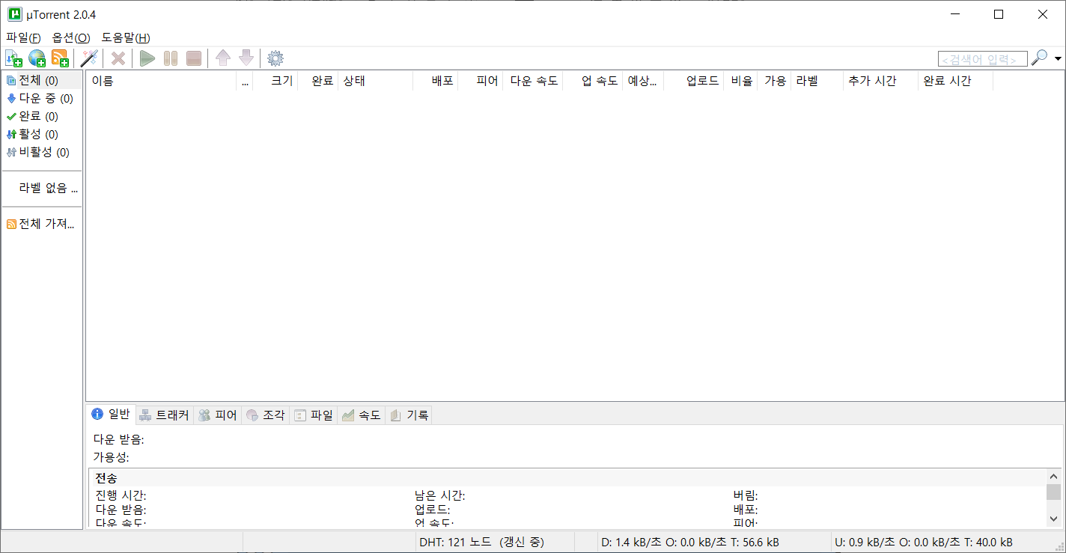This screenshot has width=1066, height=553.
Task: Click the magnifier search icon
Action: (x=1039, y=58)
